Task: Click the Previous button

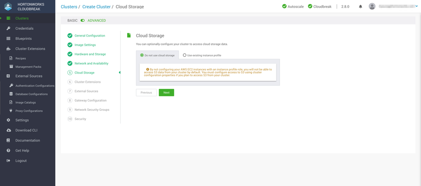Action: point(146,93)
